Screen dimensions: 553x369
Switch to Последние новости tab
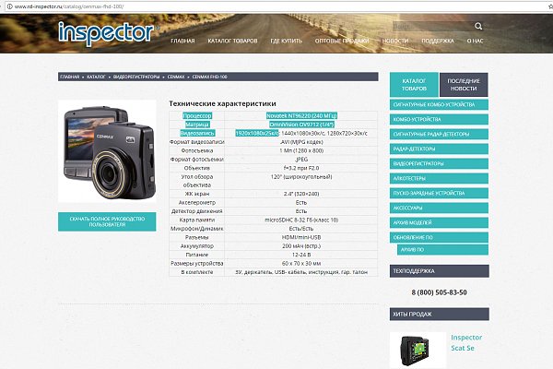point(464,85)
